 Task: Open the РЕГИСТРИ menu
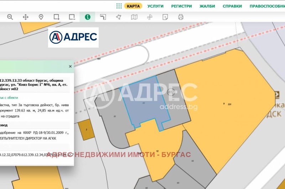tap(181, 6)
